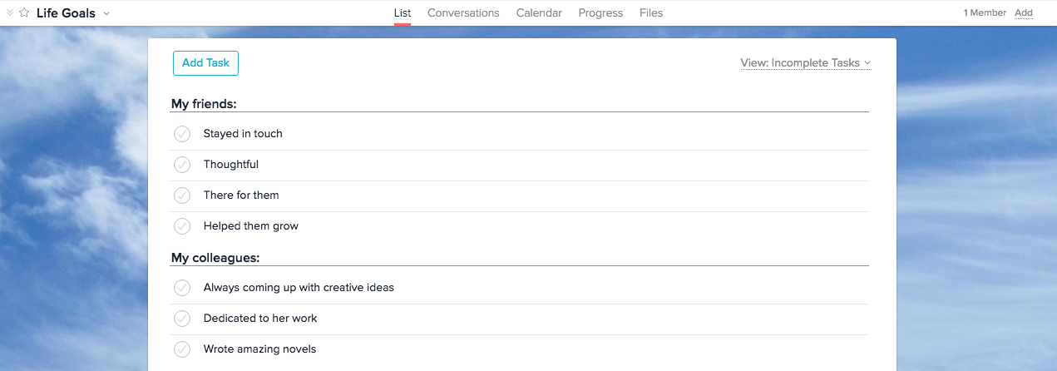The image size is (1057, 371).
Task: Mark 'Stayed in touch' task complete
Action: coord(182,134)
